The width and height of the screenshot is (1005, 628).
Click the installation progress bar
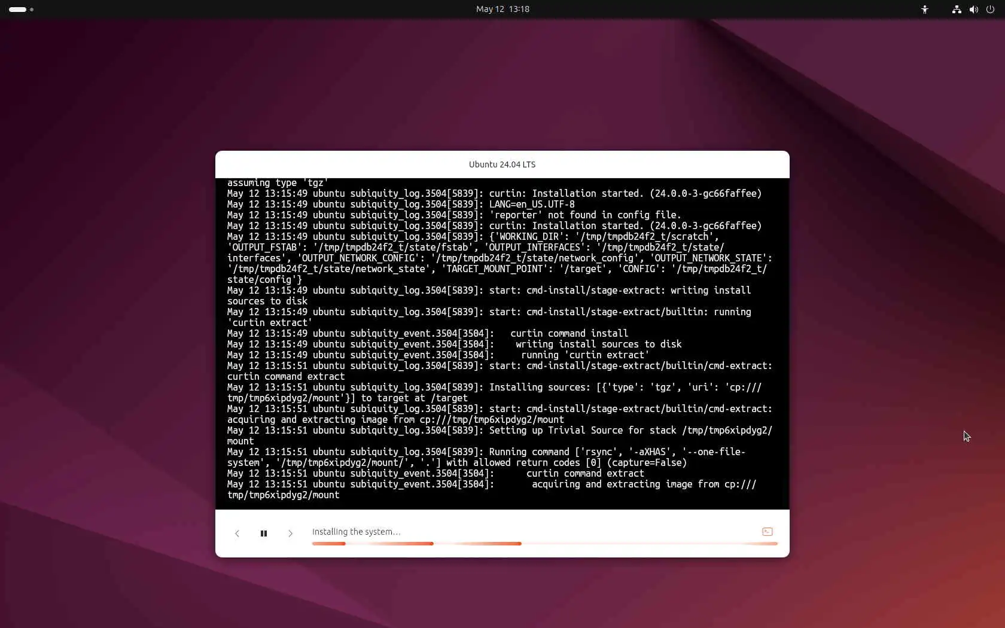click(x=544, y=544)
